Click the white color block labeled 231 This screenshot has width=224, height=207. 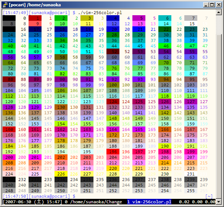tap(191, 174)
